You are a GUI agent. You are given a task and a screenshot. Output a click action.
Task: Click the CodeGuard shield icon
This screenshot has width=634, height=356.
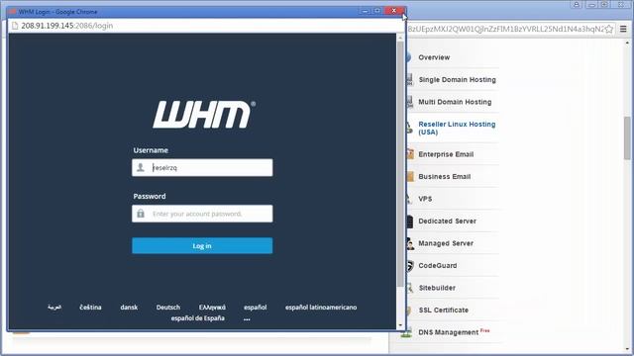click(x=410, y=266)
